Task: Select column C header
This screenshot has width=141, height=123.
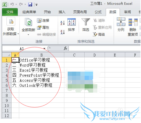Action: (74, 55)
